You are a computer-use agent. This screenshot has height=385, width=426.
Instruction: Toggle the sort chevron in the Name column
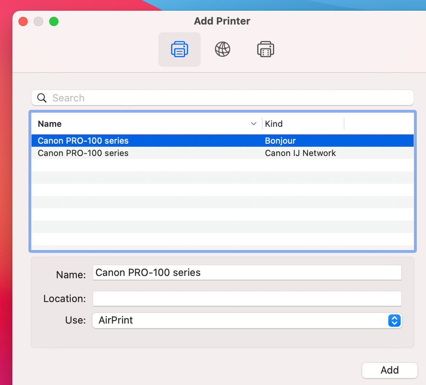[254, 124]
